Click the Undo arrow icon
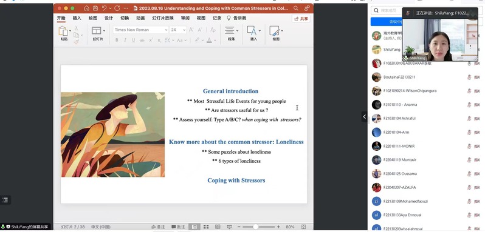The width and height of the screenshot is (485, 232). pyautogui.click(x=105, y=8)
